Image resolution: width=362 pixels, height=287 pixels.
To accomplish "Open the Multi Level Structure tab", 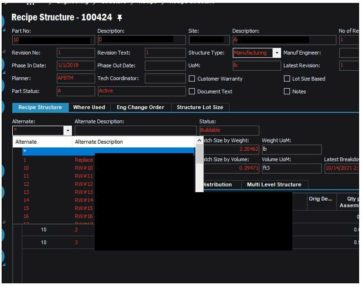I will 274,184.
